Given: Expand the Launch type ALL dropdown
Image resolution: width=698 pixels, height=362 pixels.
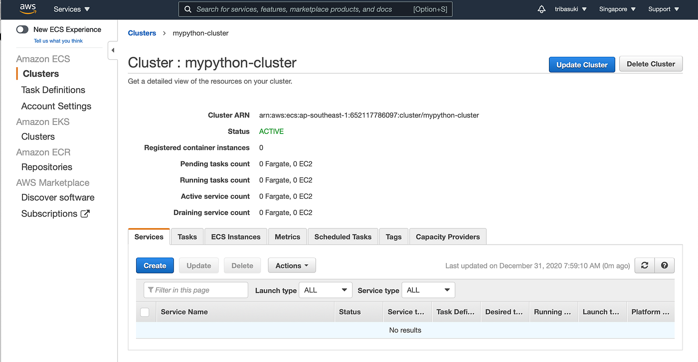Looking at the screenshot, I should click(x=325, y=289).
